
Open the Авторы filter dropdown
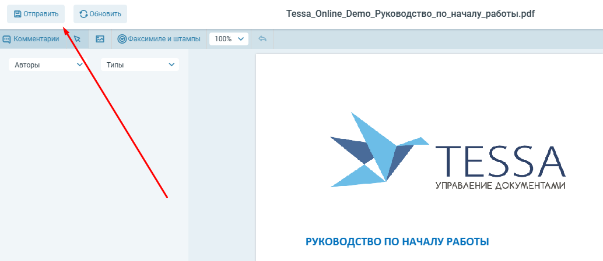[47, 65]
